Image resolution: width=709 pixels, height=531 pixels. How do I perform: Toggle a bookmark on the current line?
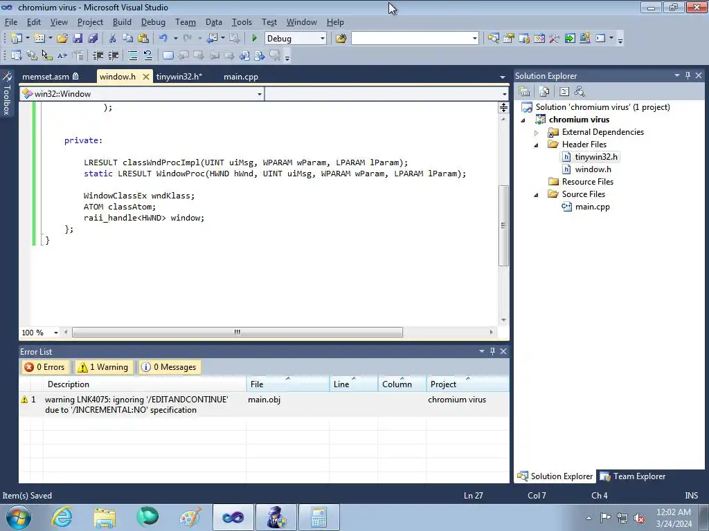[x=168, y=55]
